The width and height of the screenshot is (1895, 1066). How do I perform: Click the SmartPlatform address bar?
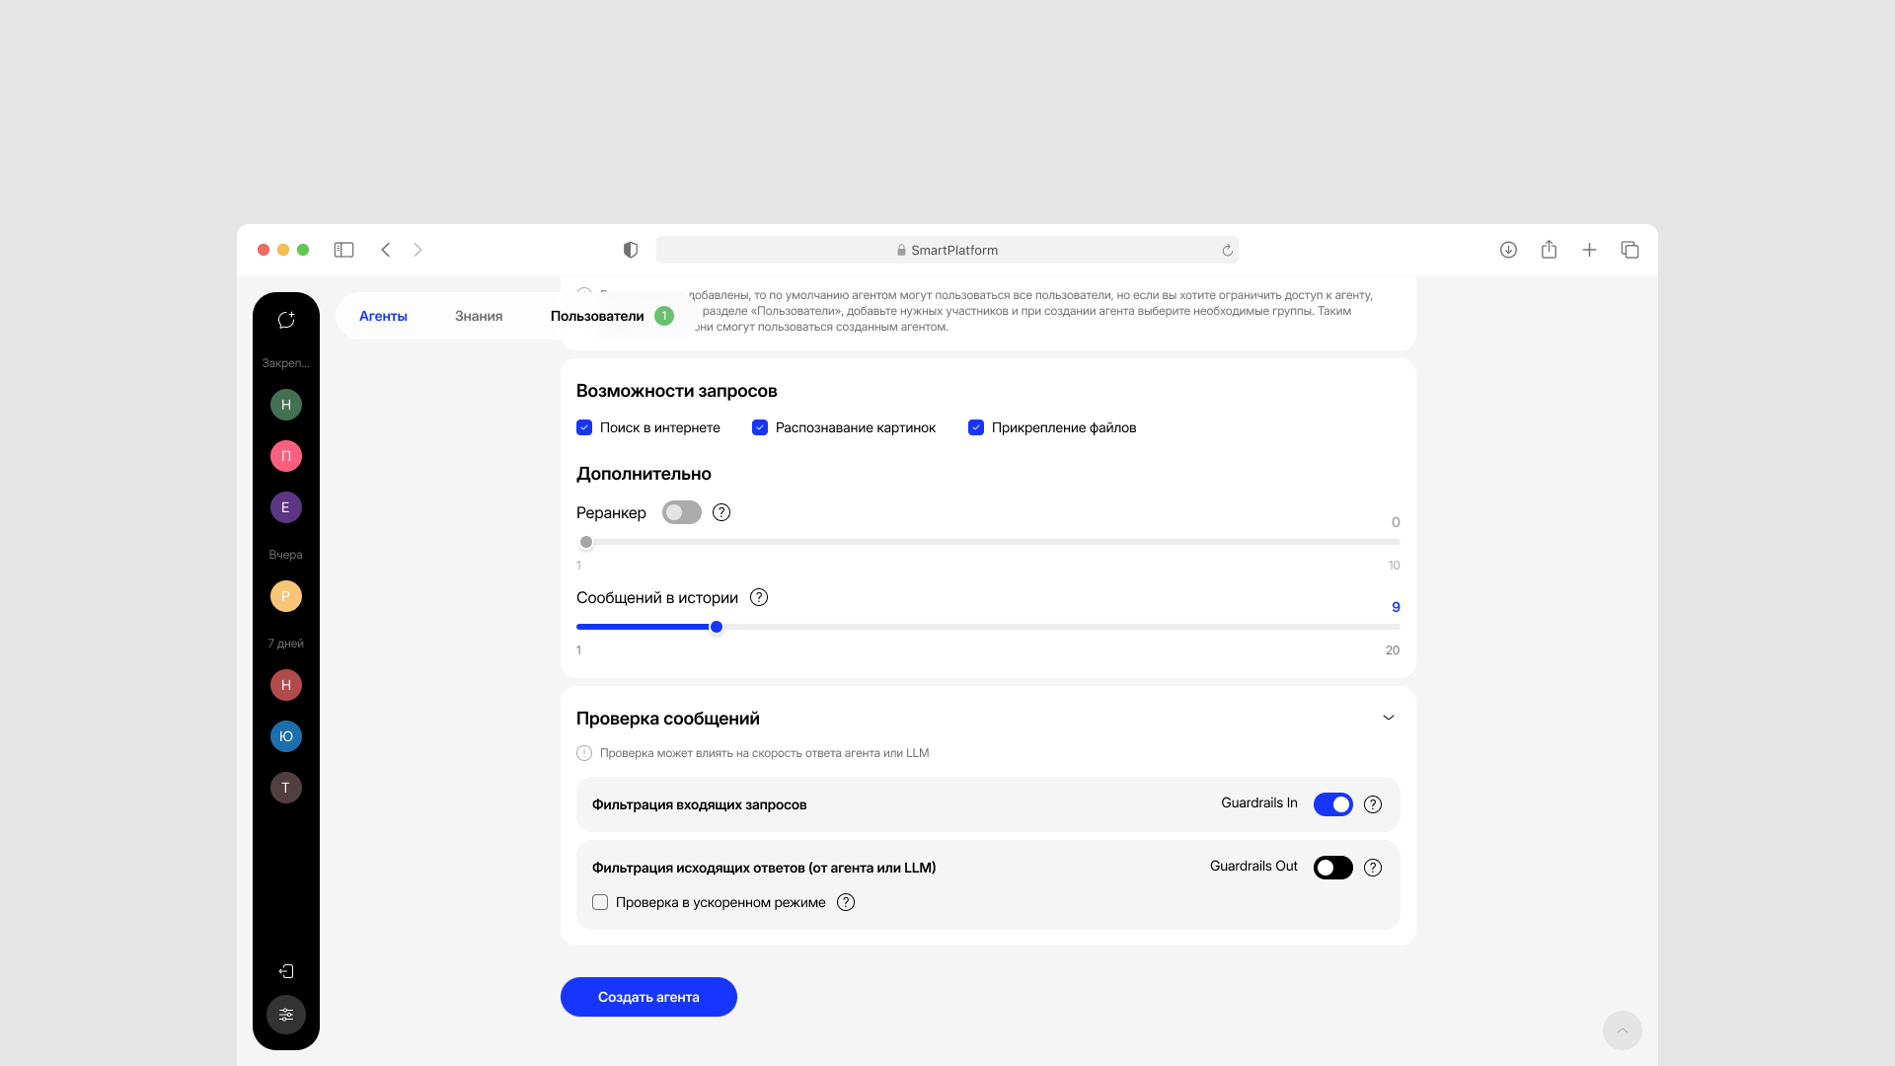tap(947, 250)
